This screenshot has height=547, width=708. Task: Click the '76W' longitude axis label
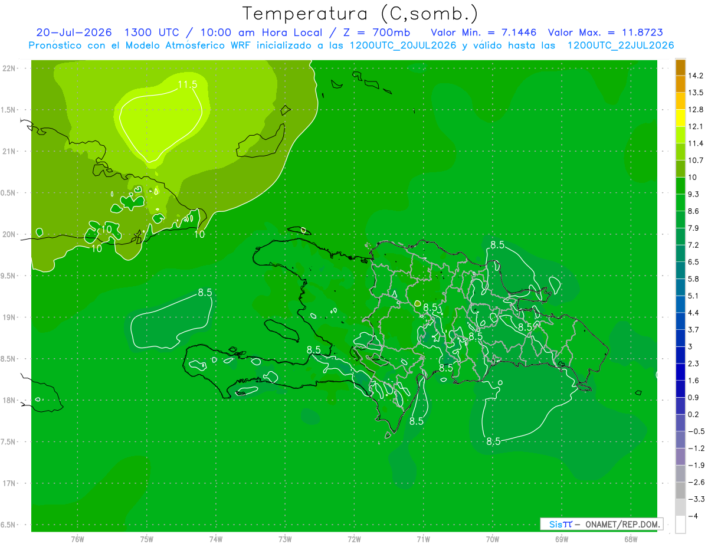click(x=77, y=539)
